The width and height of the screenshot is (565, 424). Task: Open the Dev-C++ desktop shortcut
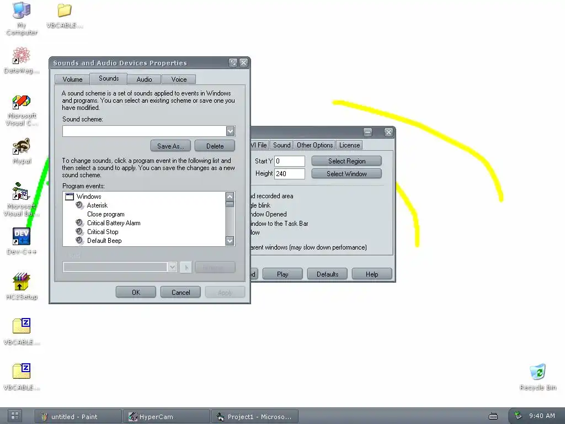click(22, 241)
